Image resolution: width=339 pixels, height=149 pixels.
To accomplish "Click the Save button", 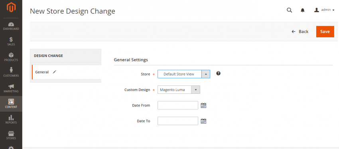I will (x=325, y=32).
